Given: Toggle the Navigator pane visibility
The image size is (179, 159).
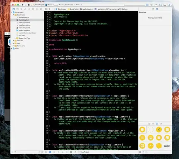Looking at the screenshot, I should click(161, 5).
